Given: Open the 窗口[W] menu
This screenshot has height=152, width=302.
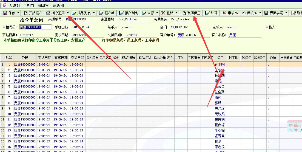Looking at the screenshot, I should click(x=43, y=5).
